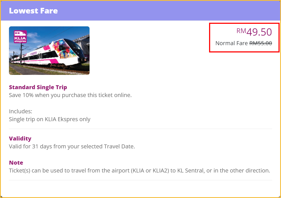Click the 'Valid for 31 days' text
This screenshot has width=281, height=198.
72,146
